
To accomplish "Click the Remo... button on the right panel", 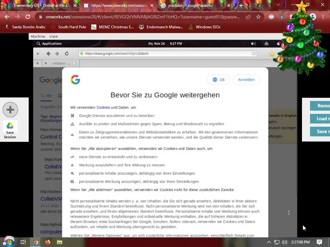I will pyautogui.click(x=320, y=105).
